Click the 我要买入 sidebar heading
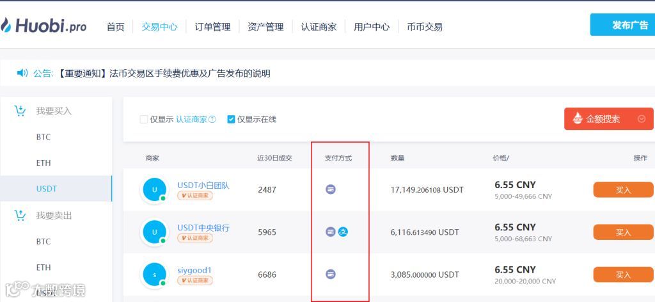Image resolution: width=655 pixels, height=302 pixels. [54, 111]
